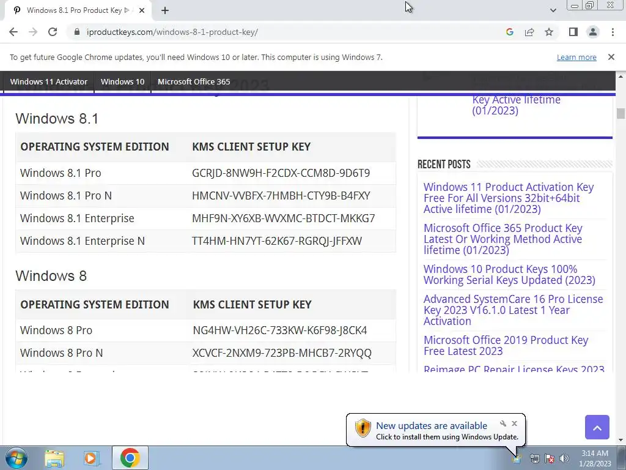This screenshot has height=470, width=626.
Task: Select key XCVCF-2NXM9-723PB-MHCB7-2RYQQ
Action: pyautogui.click(x=282, y=353)
